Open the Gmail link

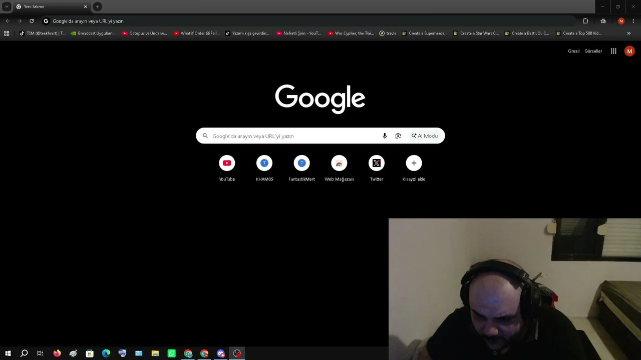574,51
